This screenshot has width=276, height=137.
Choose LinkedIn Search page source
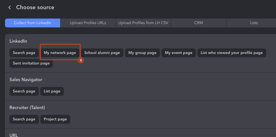24,53
